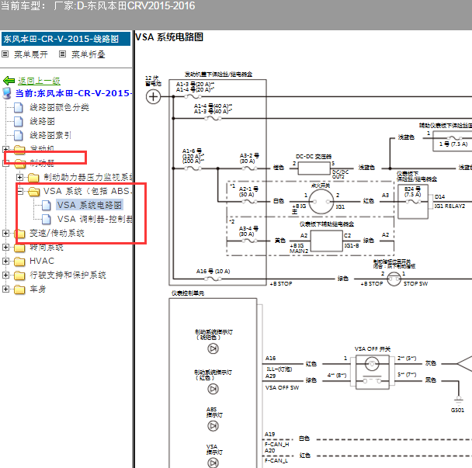Click the brake pedal position switch symbol
Screen dimensions: 472x468
394,279
